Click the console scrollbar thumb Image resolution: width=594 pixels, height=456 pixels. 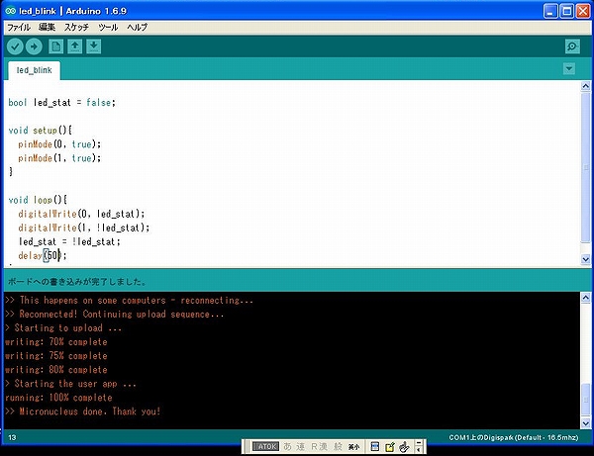pyautogui.click(x=586, y=400)
